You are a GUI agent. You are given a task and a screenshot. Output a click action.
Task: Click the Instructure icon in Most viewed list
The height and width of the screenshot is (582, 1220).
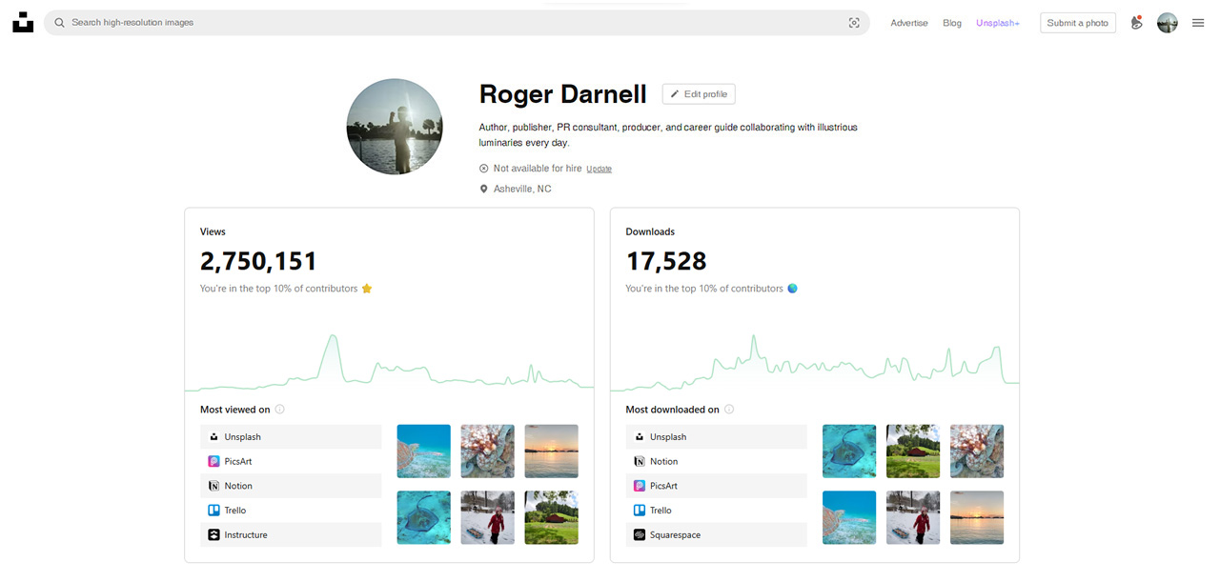(x=213, y=535)
